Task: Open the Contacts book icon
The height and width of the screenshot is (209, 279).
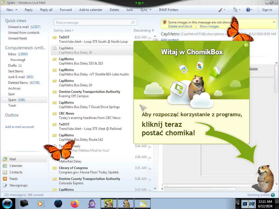Action: click(5, 172)
